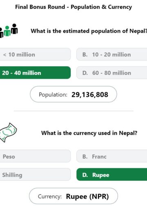
Task: Click the Nepal population question text
Action: click(x=89, y=31)
